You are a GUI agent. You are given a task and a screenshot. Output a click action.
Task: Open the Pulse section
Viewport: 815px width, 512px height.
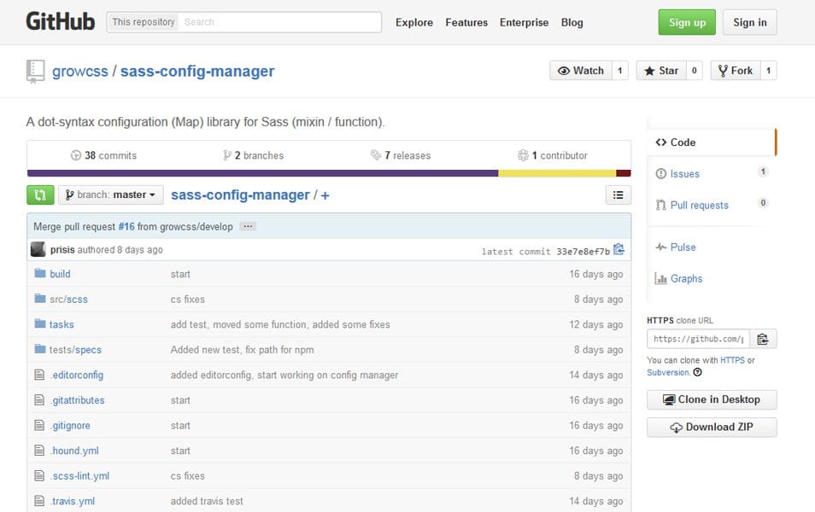[x=682, y=247]
